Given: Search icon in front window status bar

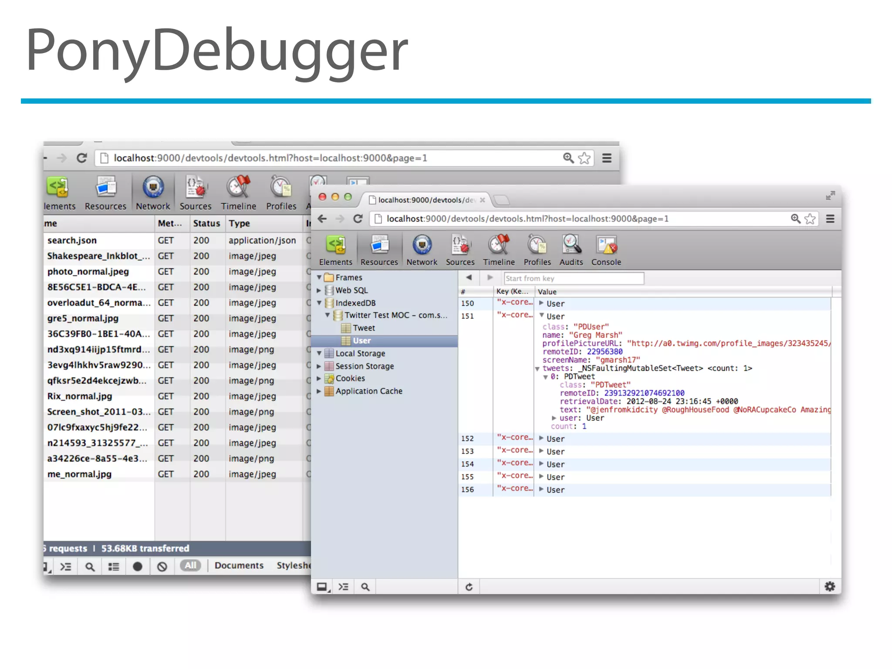Looking at the screenshot, I should 365,587.
